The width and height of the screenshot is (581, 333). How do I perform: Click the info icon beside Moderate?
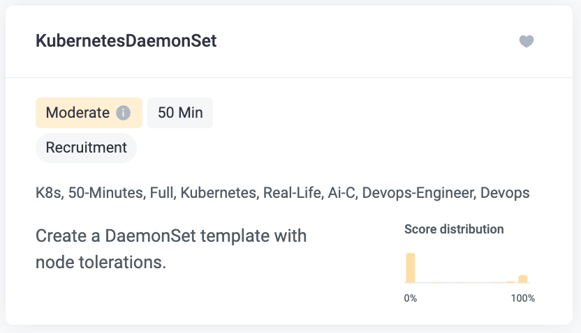123,113
